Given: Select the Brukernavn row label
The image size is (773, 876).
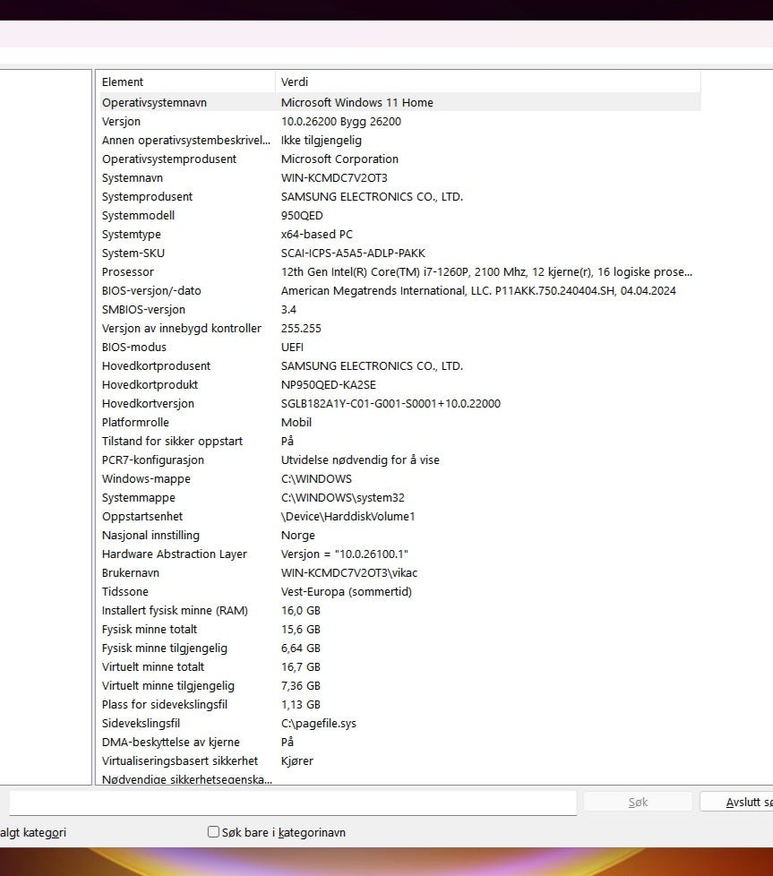Looking at the screenshot, I should (130, 572).
